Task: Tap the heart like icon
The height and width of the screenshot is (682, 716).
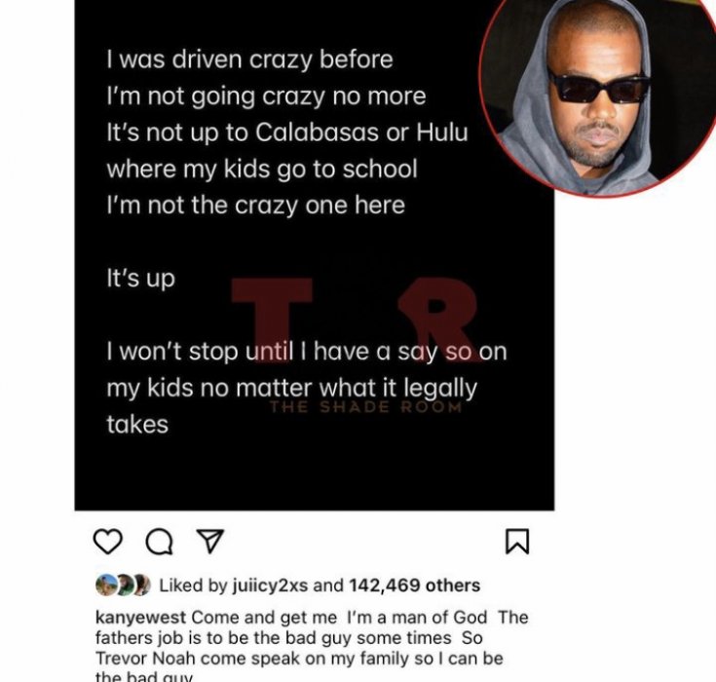Action: 108,542
